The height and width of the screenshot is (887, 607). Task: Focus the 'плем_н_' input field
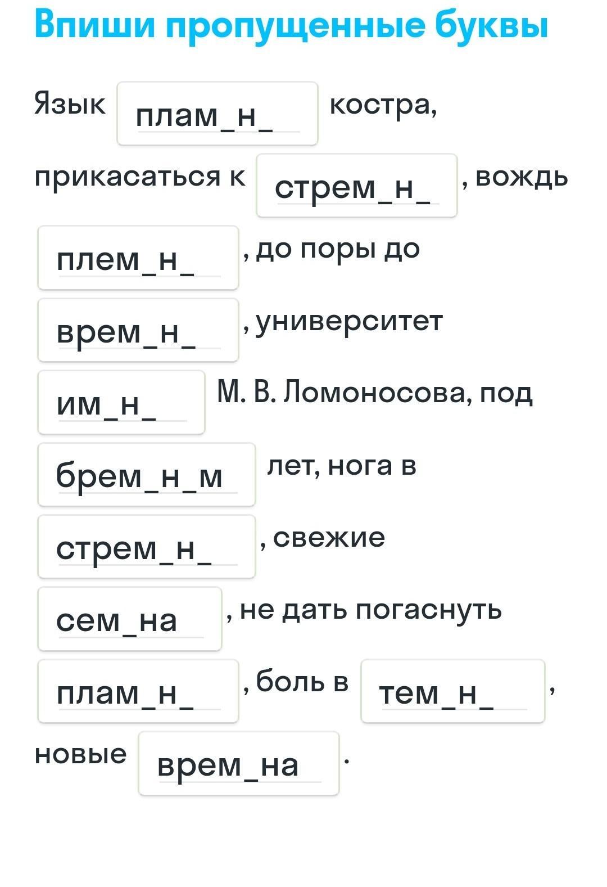(x=138, y=258)
